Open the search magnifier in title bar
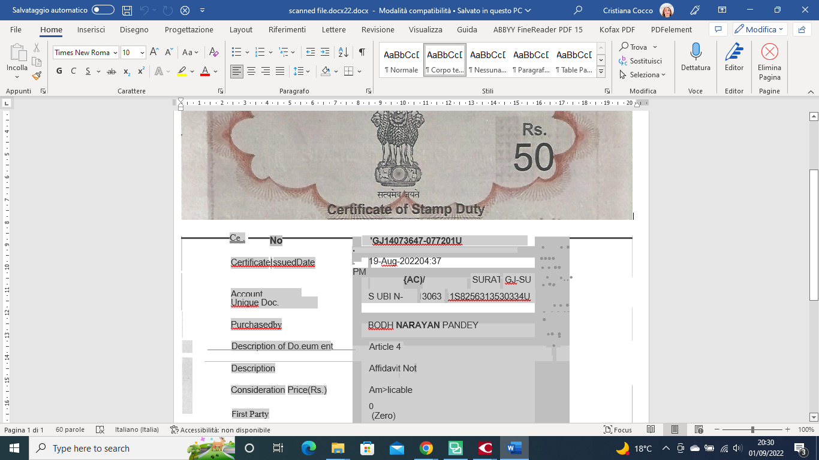 coord(578,10)
